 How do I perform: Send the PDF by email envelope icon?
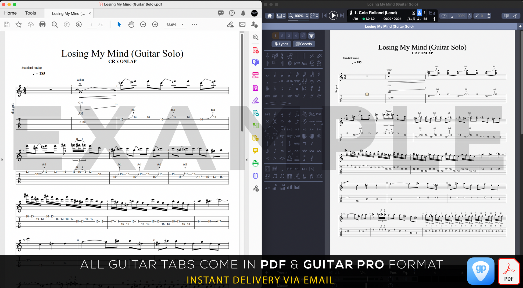click(242, 24)
